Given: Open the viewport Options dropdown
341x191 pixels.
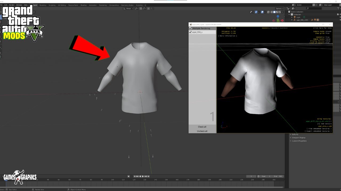Looking at the screenshot, I should tap(279, 8).
